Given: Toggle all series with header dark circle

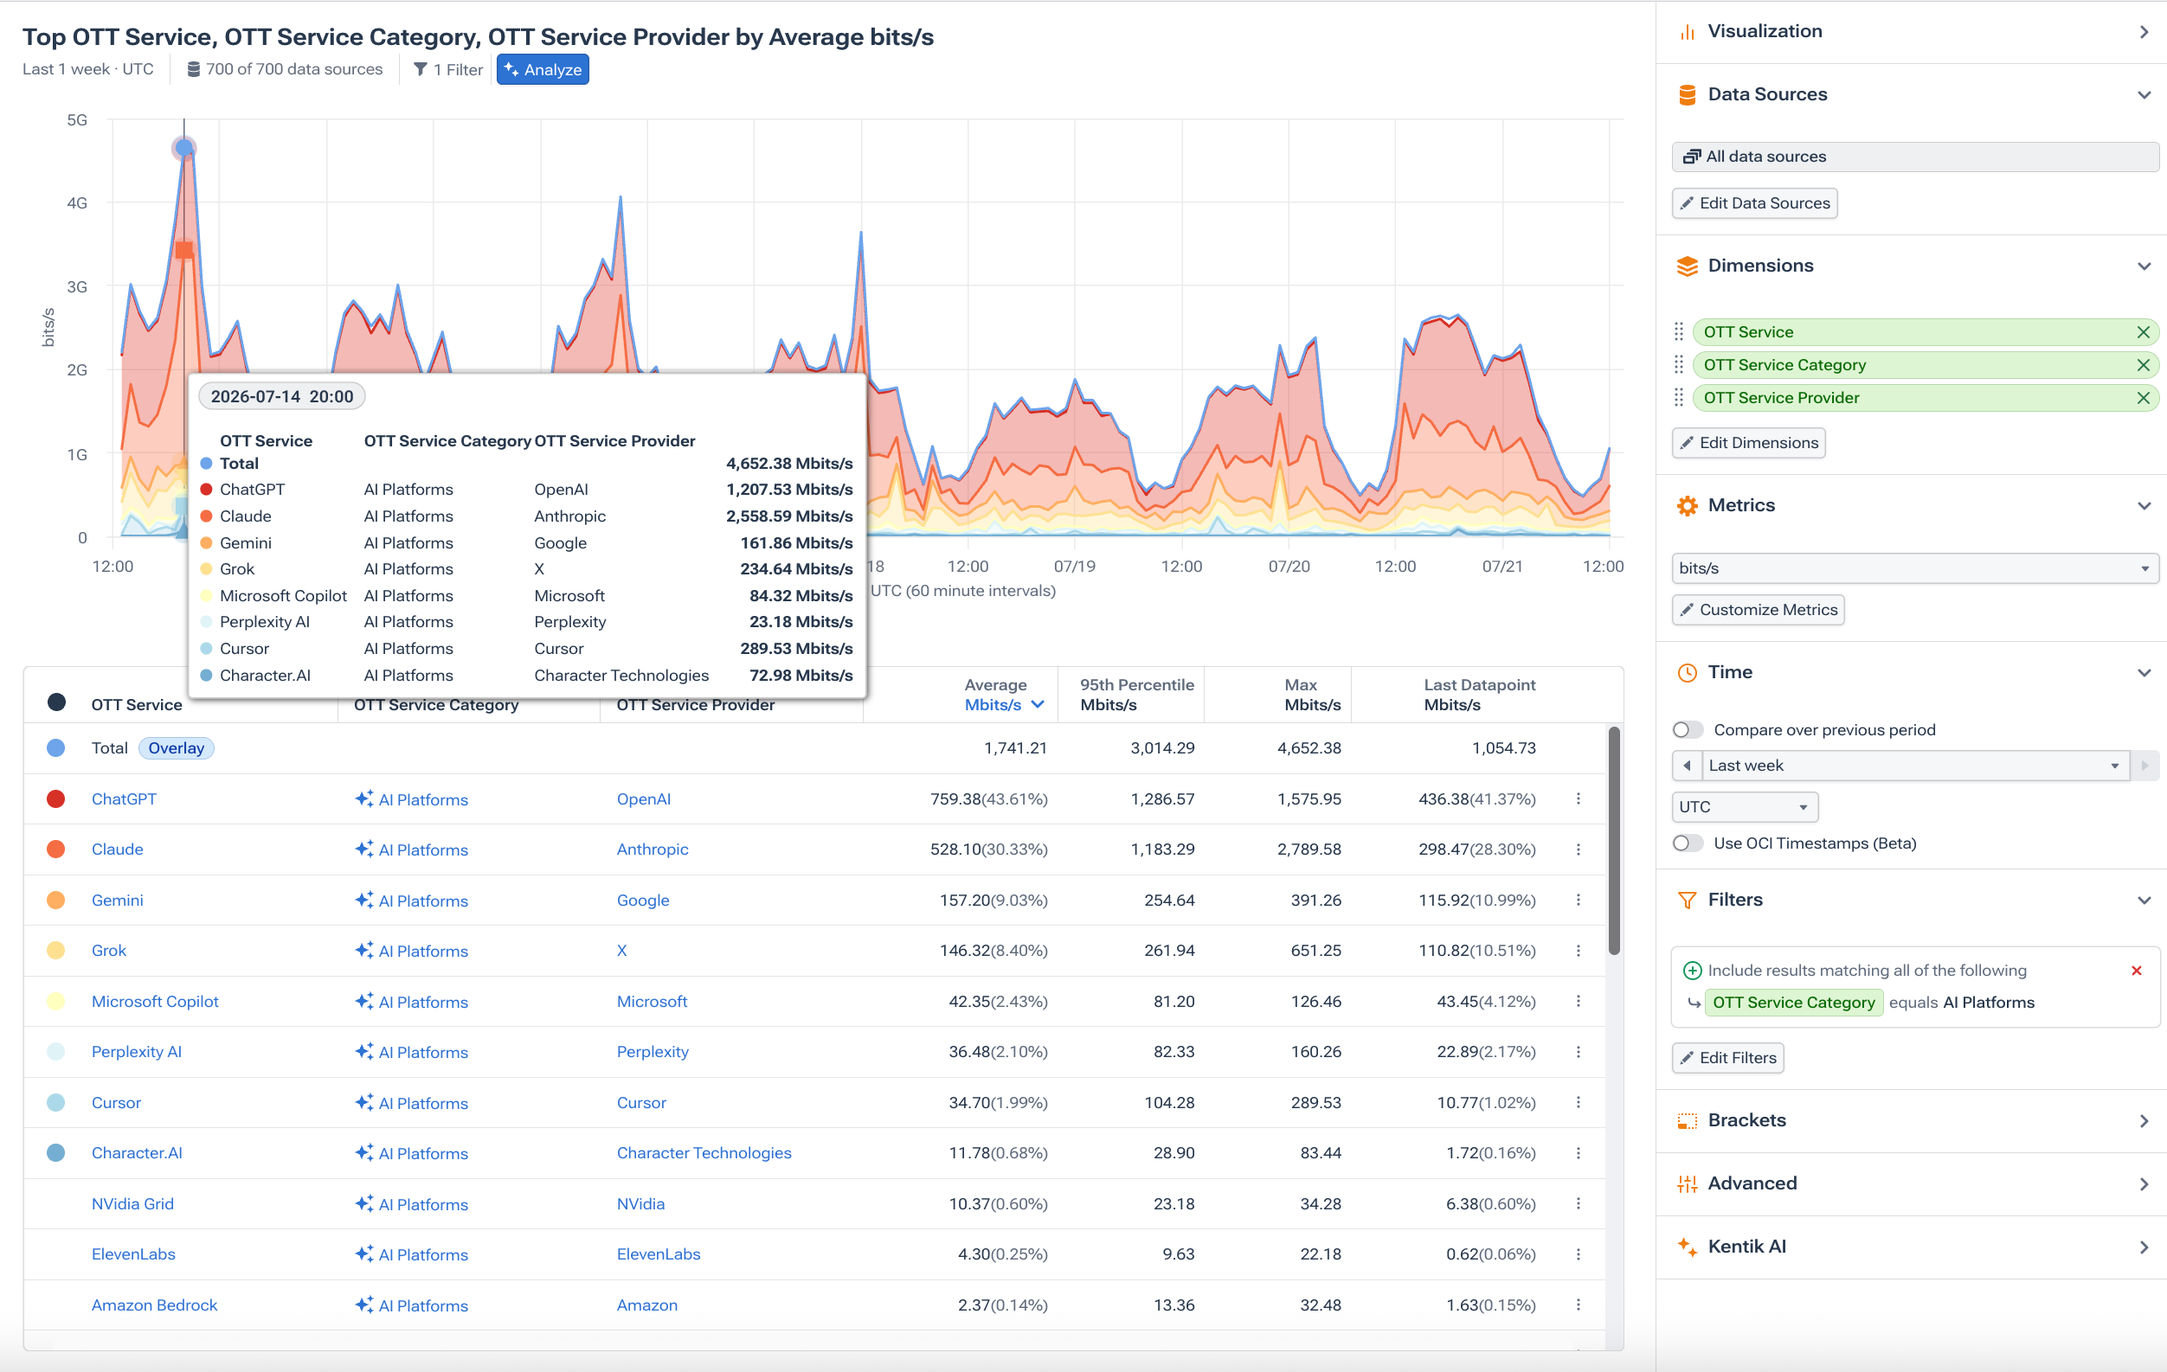Looking at the screenshot, I should coord(55,702).
